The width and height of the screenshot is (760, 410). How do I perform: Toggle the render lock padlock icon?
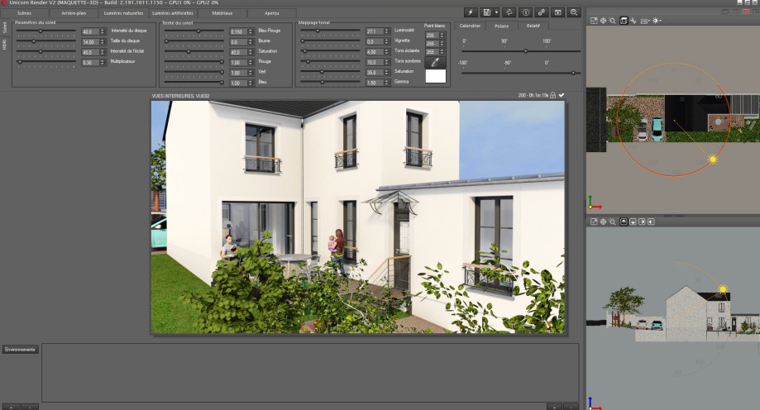(x=552, y=96)
